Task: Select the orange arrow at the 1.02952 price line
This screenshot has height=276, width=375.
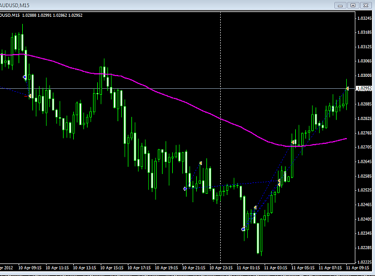Action: pos(347,89)
